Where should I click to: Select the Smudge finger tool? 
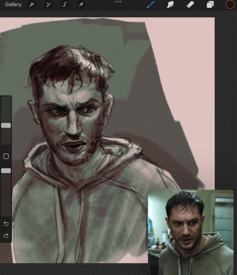click(170, 4)
